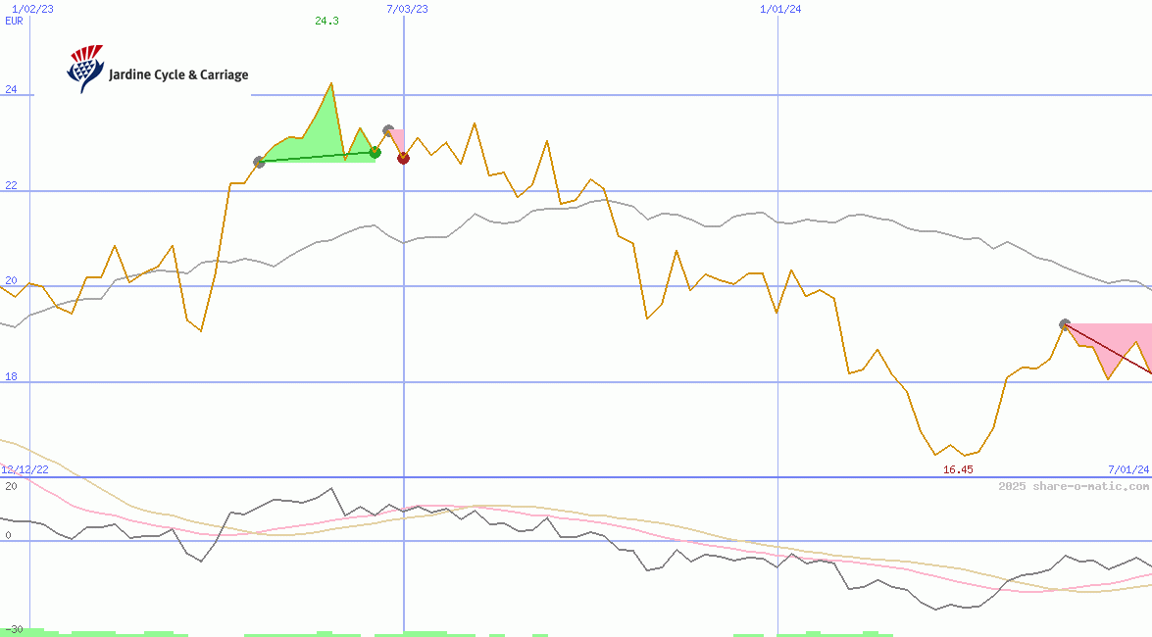Select the grey dot atop the small pink area
This screenshot has width=1152, height=637.
[388, 130]
